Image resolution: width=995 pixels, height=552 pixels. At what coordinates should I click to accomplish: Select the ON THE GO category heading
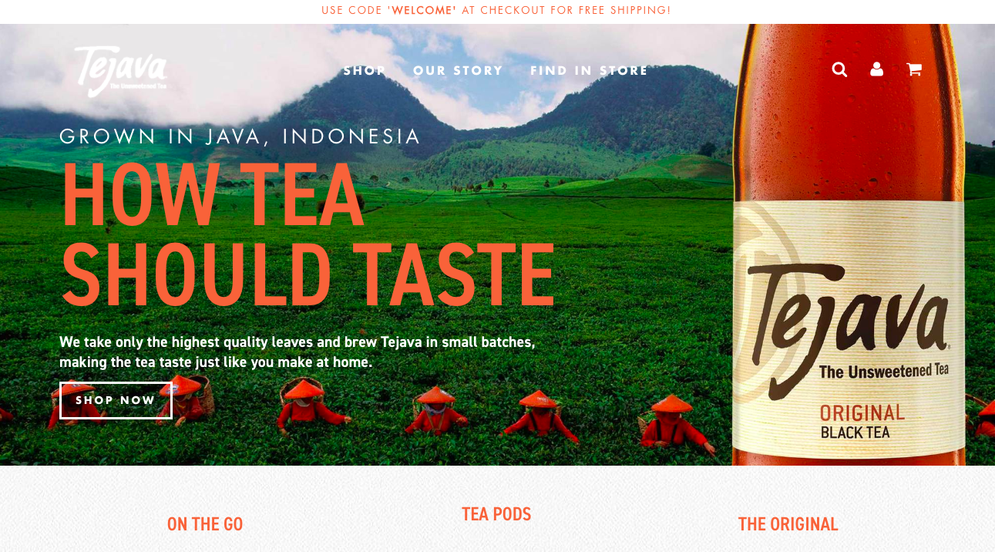(x=205, y=524)
